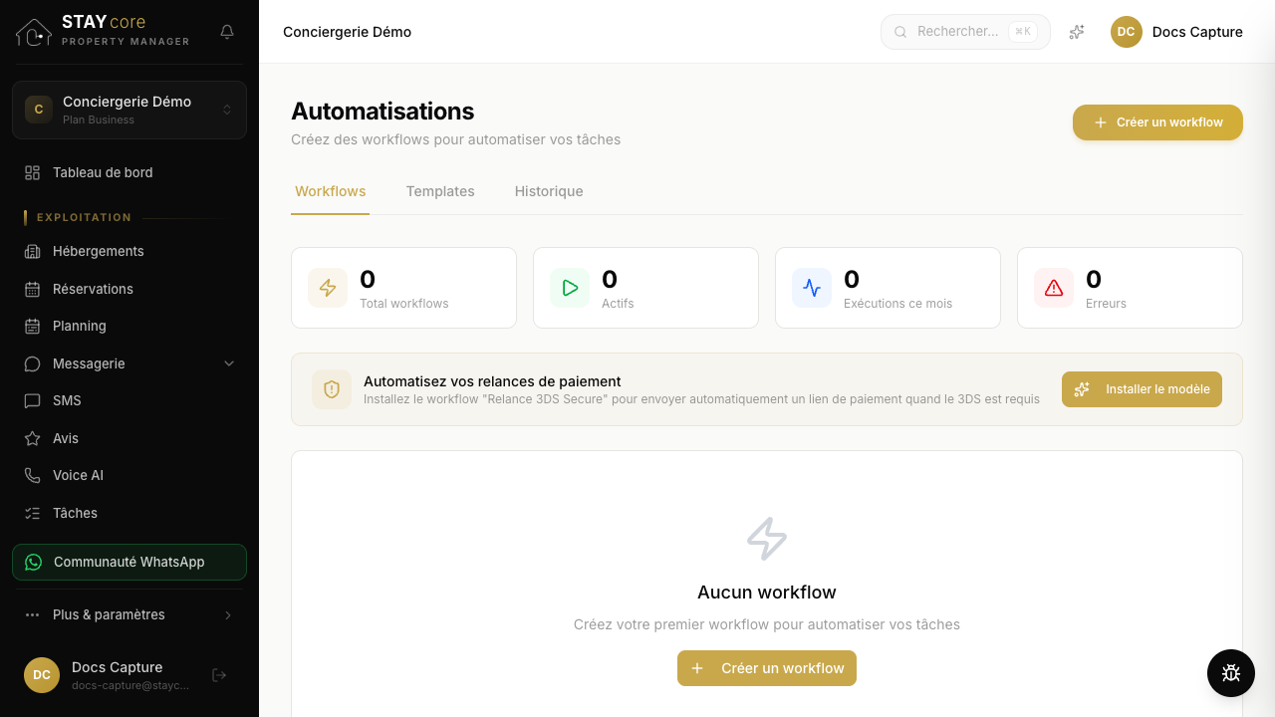Viewport: 1275px width, 717px height.
Task: Click Créer un workflow in empty state
Action: (767, 668)
